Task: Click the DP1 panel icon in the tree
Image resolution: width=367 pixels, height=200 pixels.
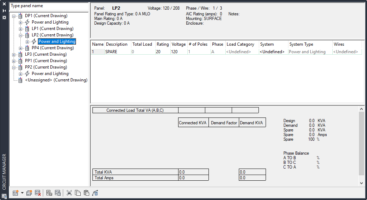Action: click(x=20, y=16)
